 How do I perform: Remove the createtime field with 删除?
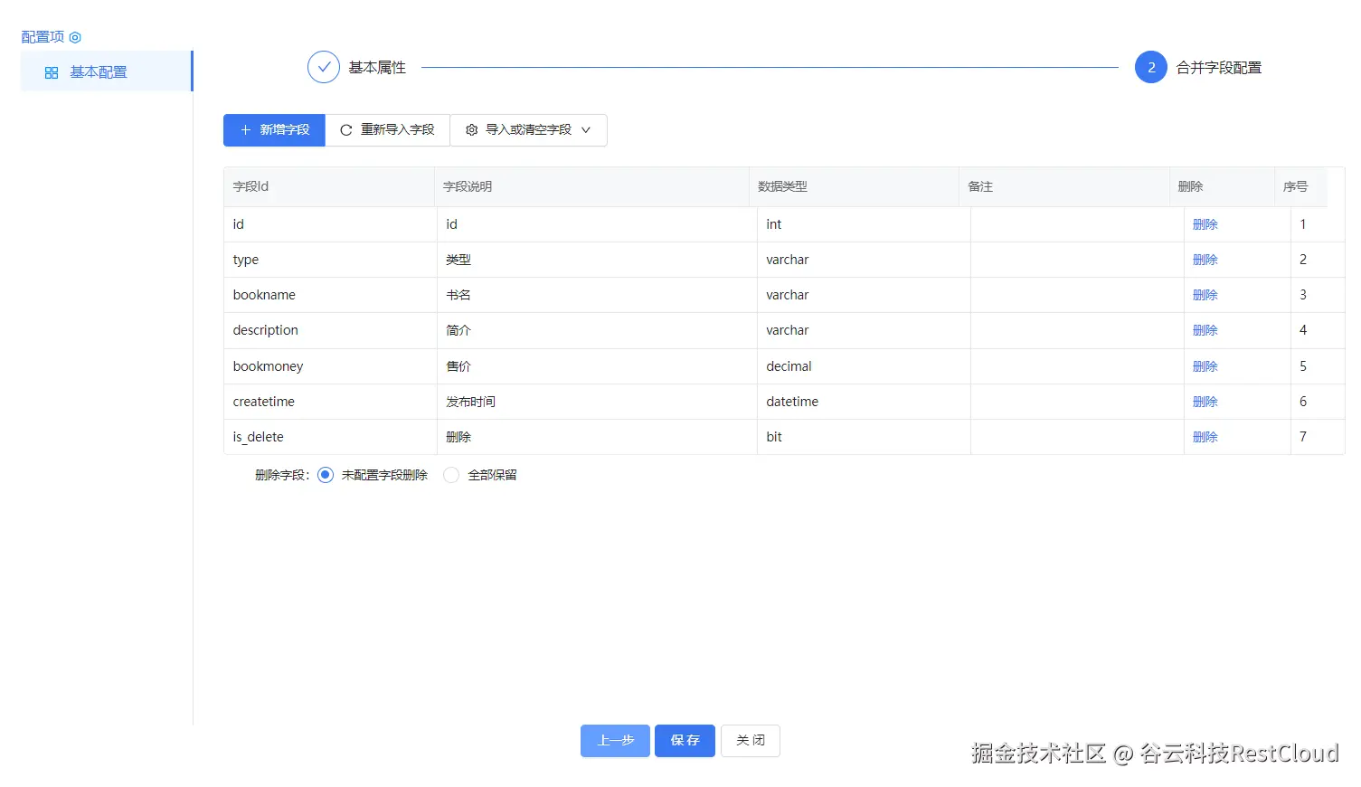(1205, 401)
